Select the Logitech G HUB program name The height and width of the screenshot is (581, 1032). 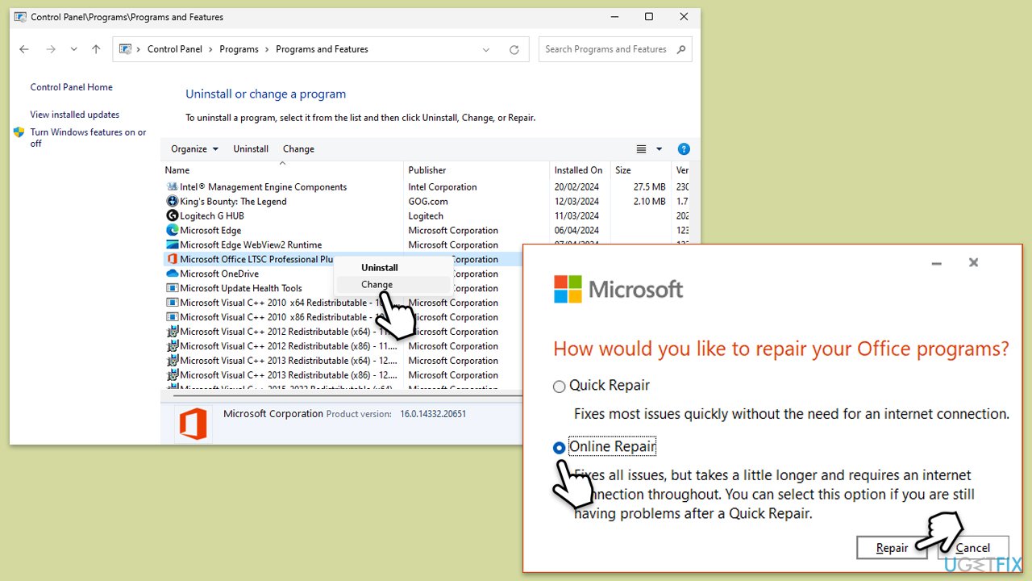tap(212, 215)
